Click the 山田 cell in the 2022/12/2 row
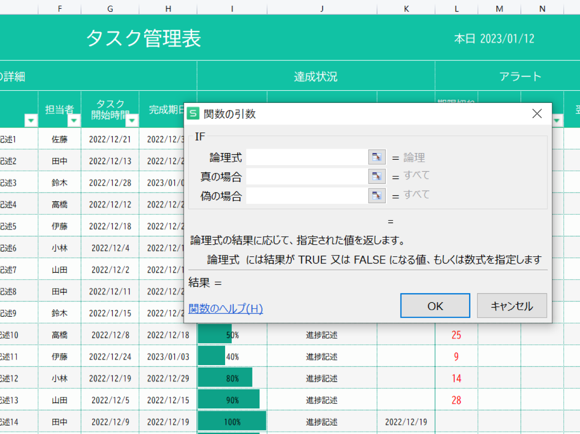The width and height of the screenshot is (580, 434). point(60,269)
